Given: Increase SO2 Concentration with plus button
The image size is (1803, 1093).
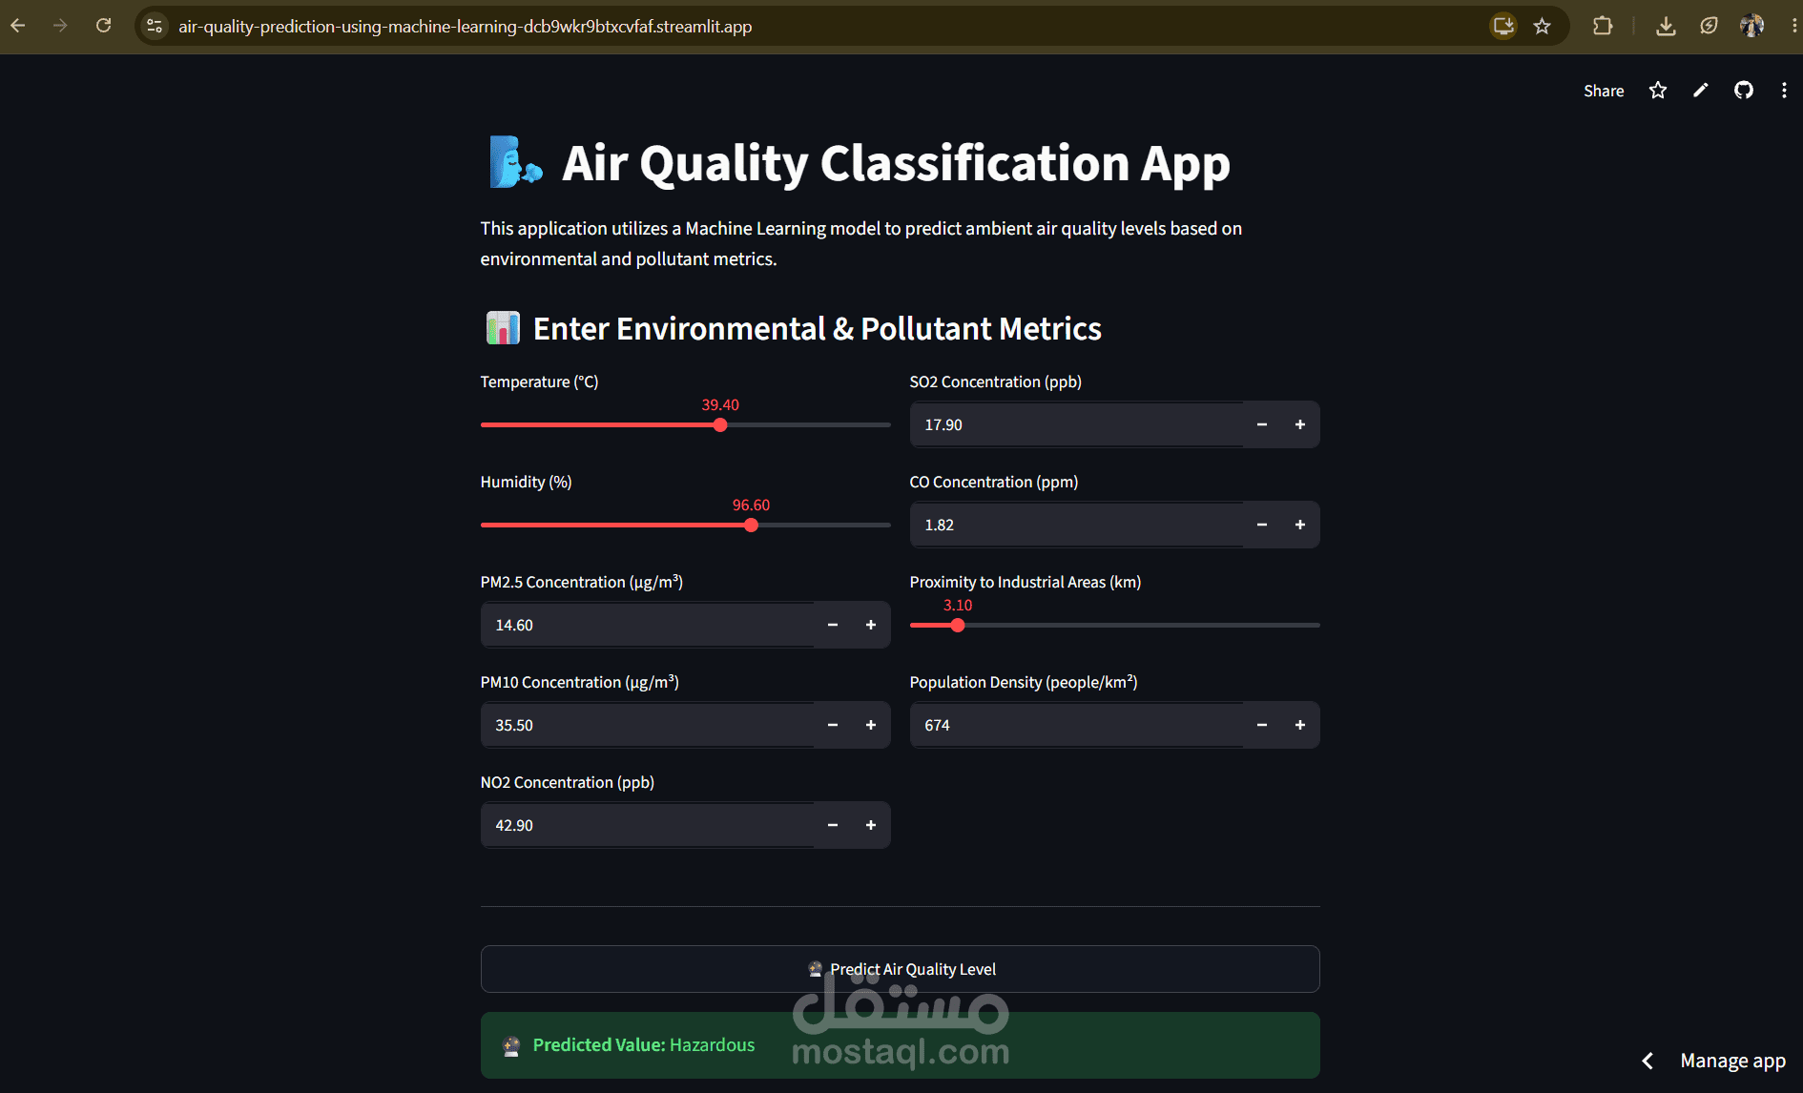Looking at the screenshot, I should point(1300,424).
